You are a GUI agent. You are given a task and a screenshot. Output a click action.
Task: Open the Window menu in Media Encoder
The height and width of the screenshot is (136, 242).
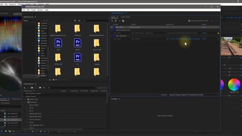click(40, 10)
